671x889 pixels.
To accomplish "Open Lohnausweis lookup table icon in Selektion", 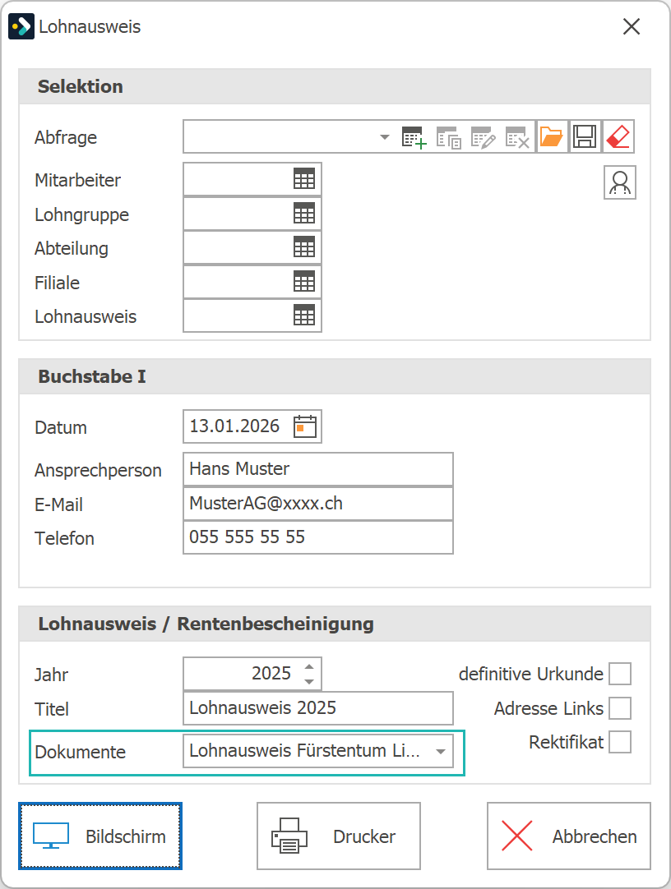I will [x=304, y=316].
